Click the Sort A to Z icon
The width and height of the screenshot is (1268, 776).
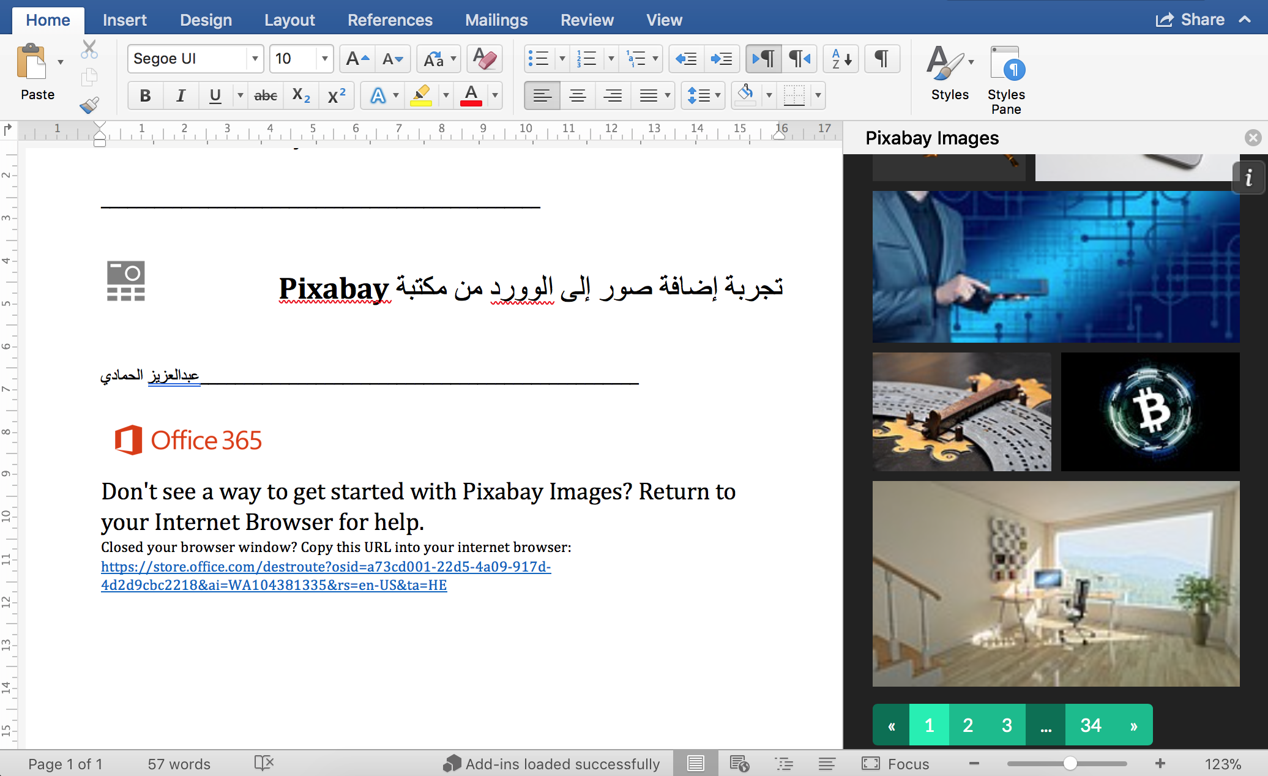(841, 59)
